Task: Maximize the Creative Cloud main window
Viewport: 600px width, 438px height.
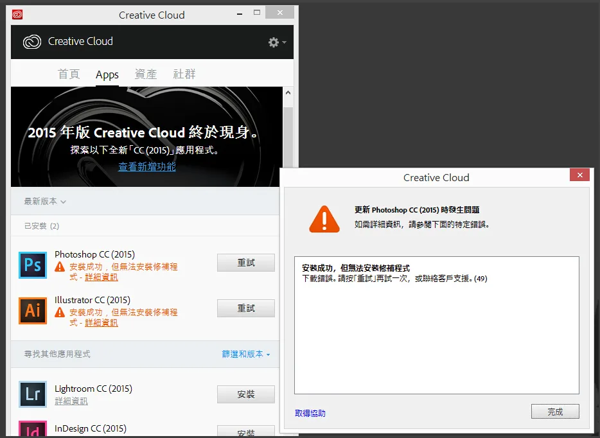Action: coord(257,13)
